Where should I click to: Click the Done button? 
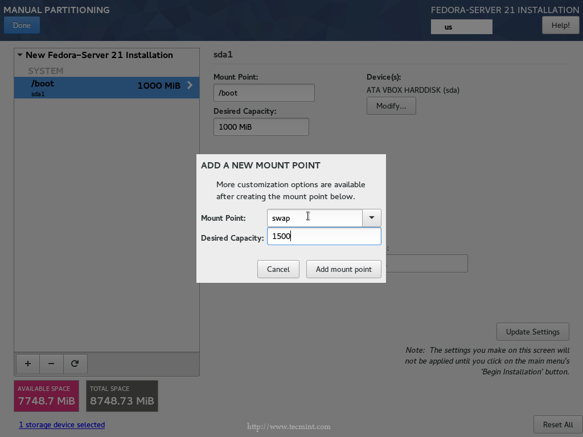pyautogui.click(x=22, y=25)
